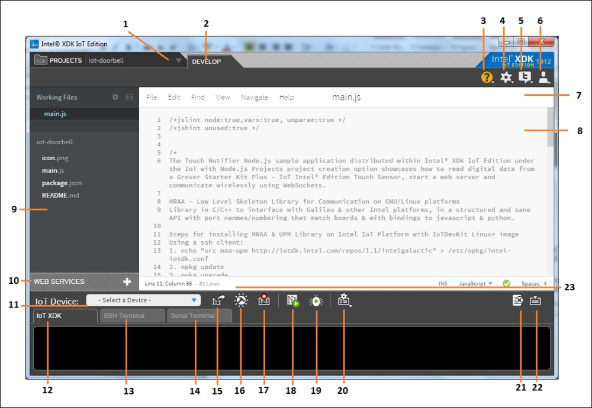Viewport: 592px width, 408px height.
Task: Click the green checkmark lint status icon
Action: click(x=507, y=283)
